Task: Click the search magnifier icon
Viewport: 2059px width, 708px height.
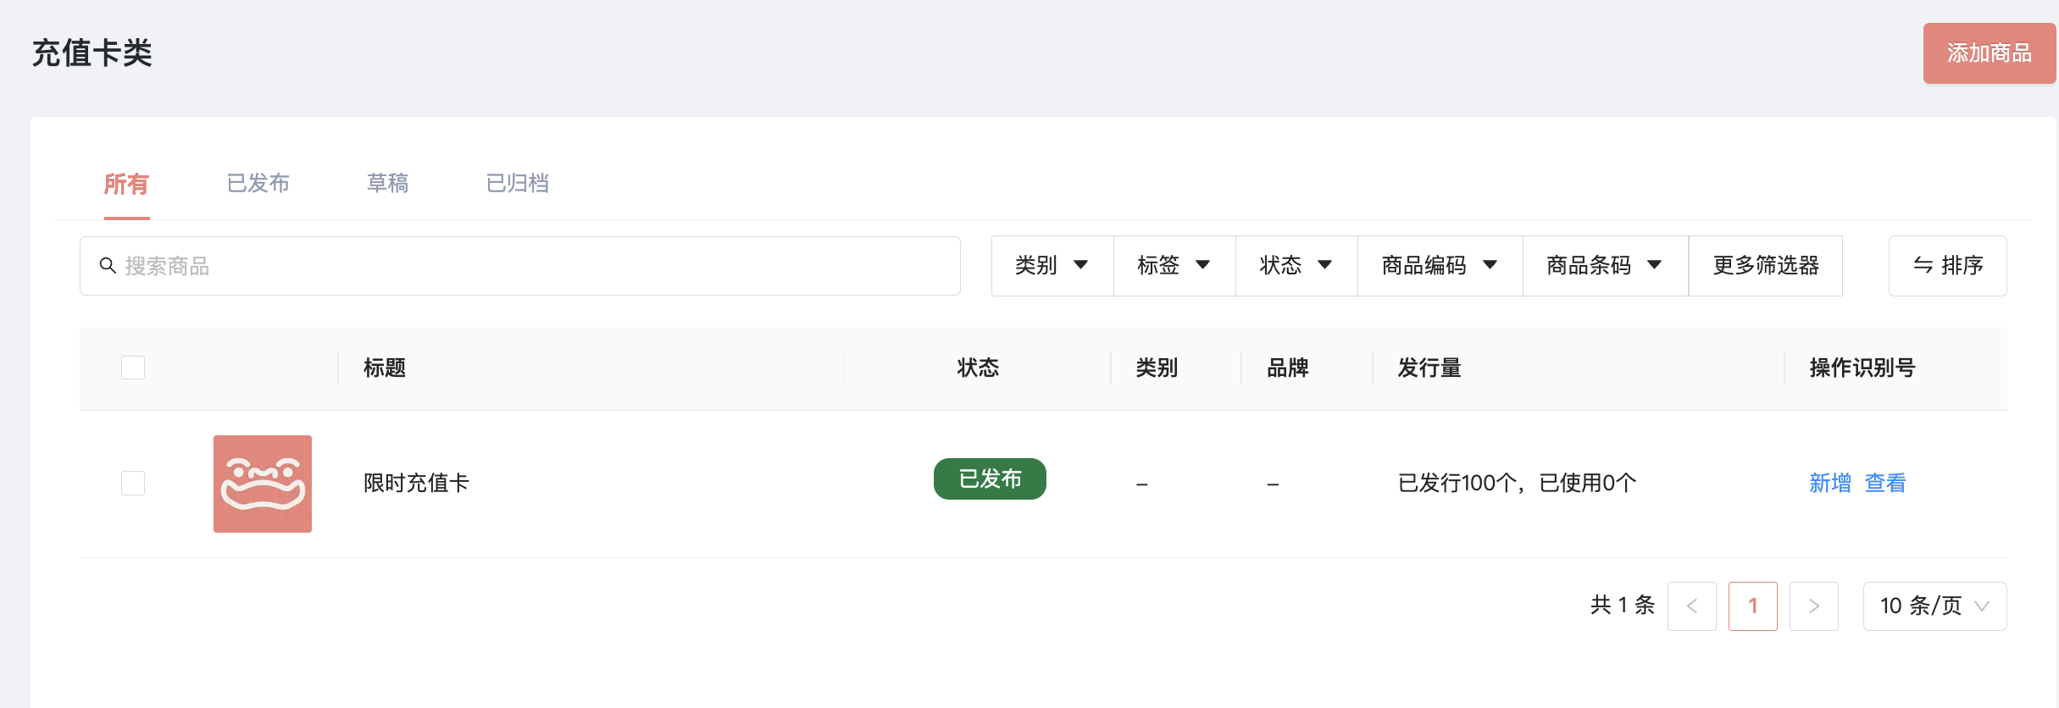Action: point(108,266)
